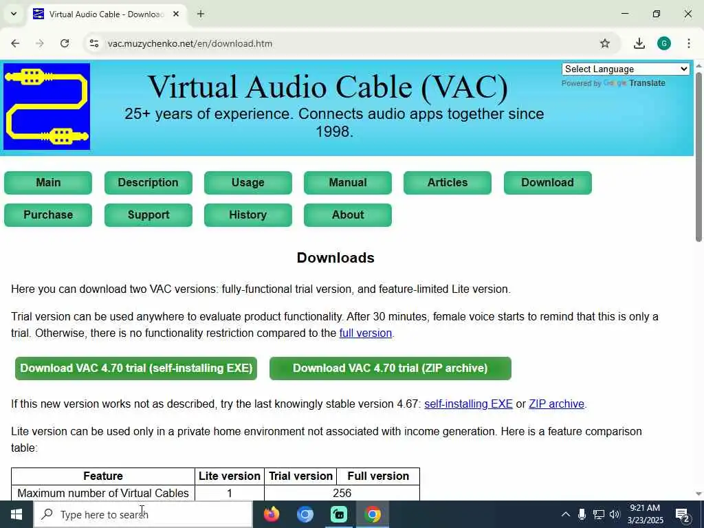Expand the Select Language dropdown
The height and width of the screenshot is (528, 704).
626,69
